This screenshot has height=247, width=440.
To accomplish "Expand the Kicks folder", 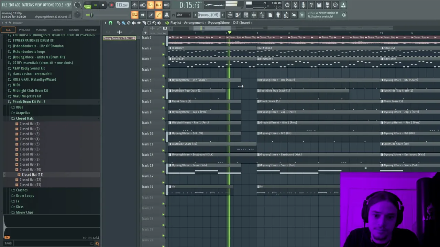I will (x=20, y=207).
